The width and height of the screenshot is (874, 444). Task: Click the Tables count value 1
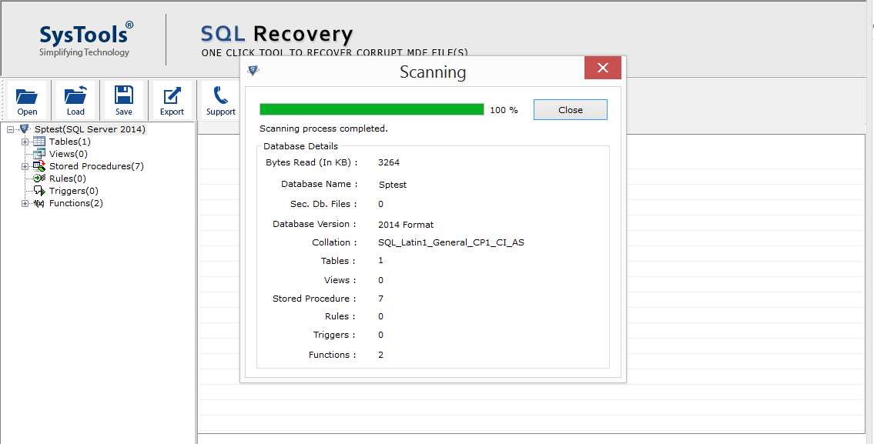[380, 261]
